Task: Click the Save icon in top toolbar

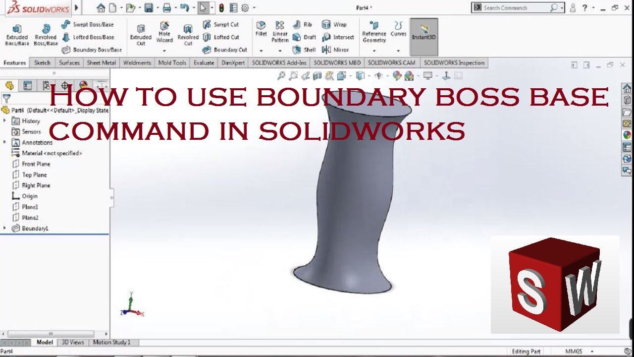Action: (149, 8)
